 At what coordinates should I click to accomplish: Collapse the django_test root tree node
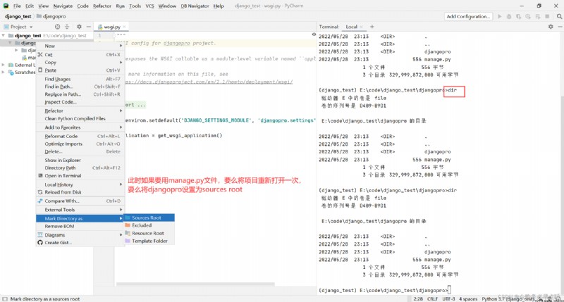[x=4, y=36]
